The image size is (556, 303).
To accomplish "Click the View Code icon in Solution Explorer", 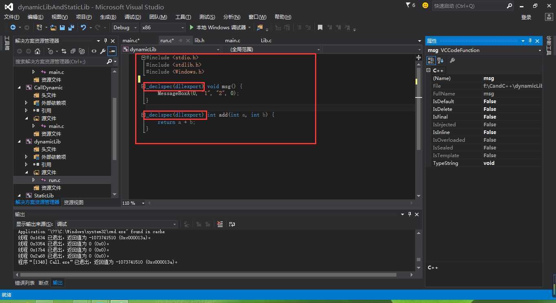I will (x=94, y=51).
